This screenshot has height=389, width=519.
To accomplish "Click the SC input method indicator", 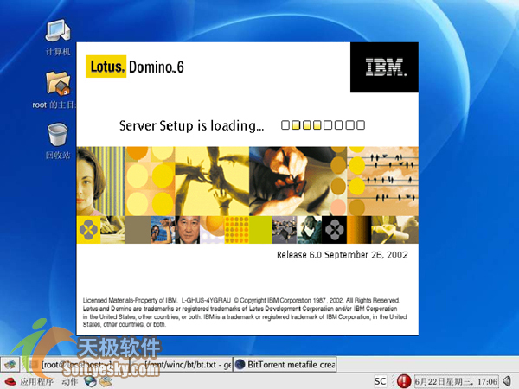I will (x=380, y=380).
